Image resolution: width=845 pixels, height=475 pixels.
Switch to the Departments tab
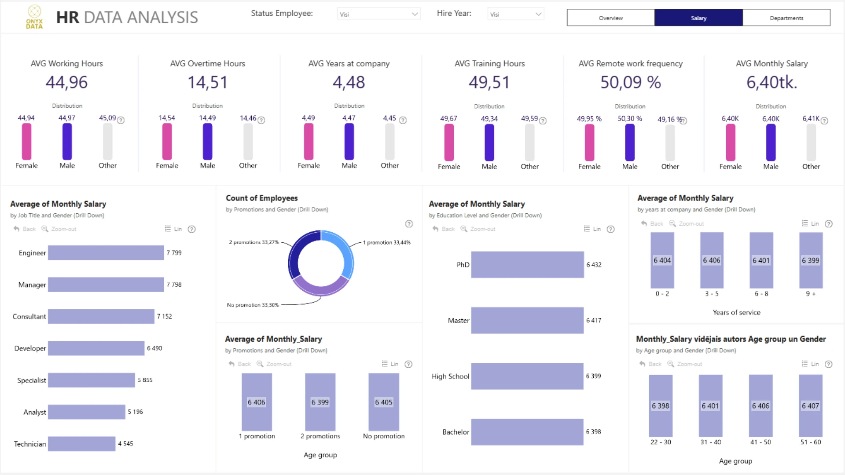(x=786, y=18)
